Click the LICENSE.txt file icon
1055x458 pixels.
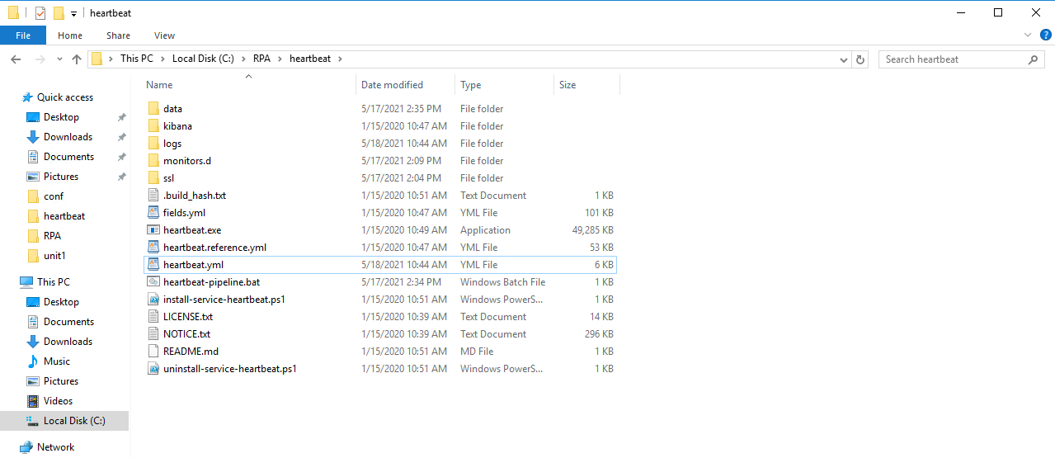(153, 317)
